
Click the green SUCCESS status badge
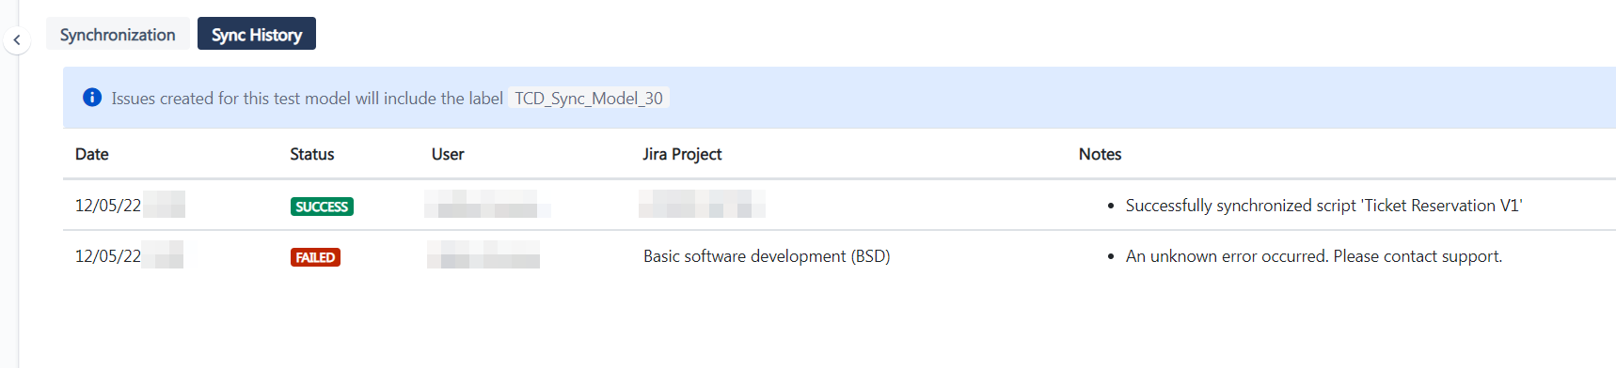tap(322, 207)
